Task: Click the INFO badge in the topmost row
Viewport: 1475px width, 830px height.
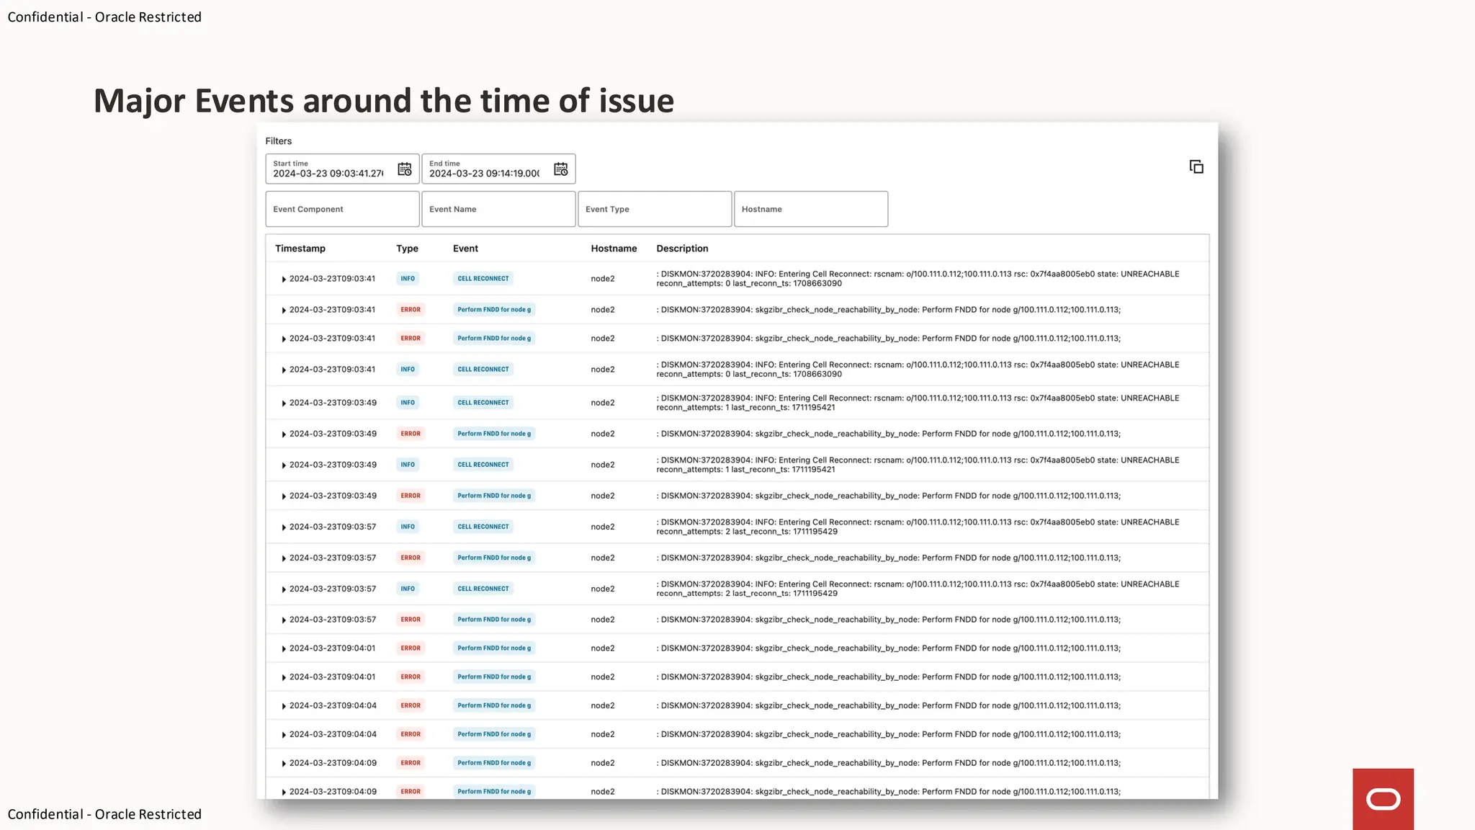Action: 408,279
